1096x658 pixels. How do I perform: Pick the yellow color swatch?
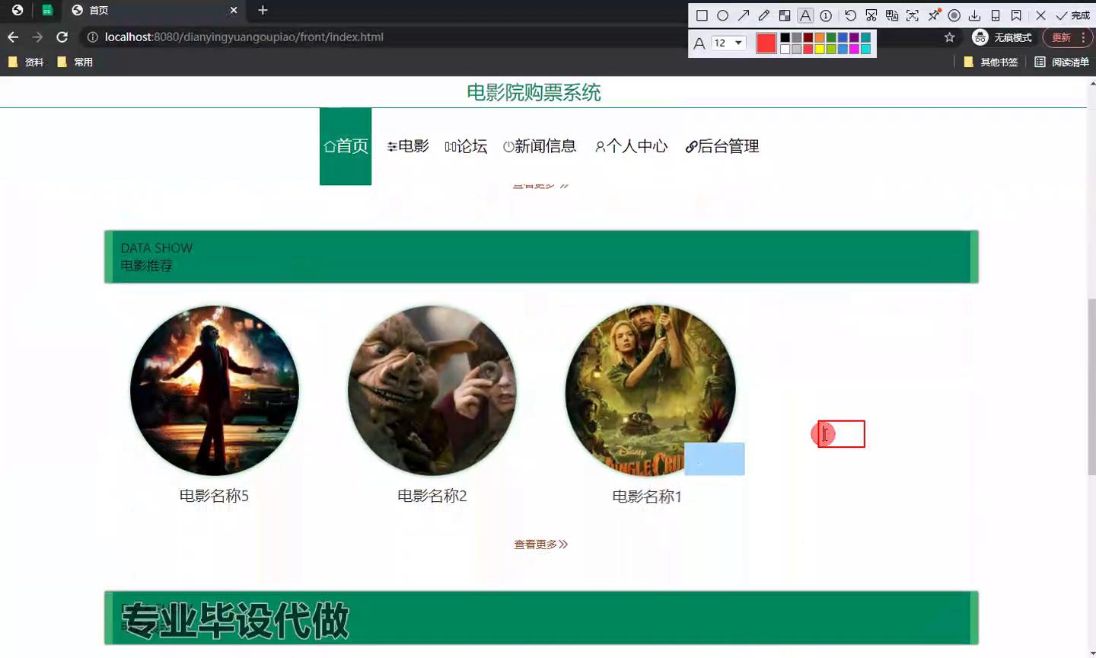(x=820, y=50)
